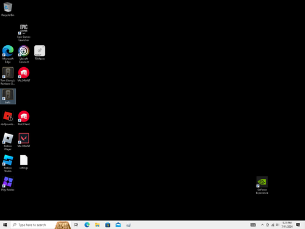This screenshot has width=305, height=229.
Task: Select the TGMacro desktop icon
Action: [40, 53]
